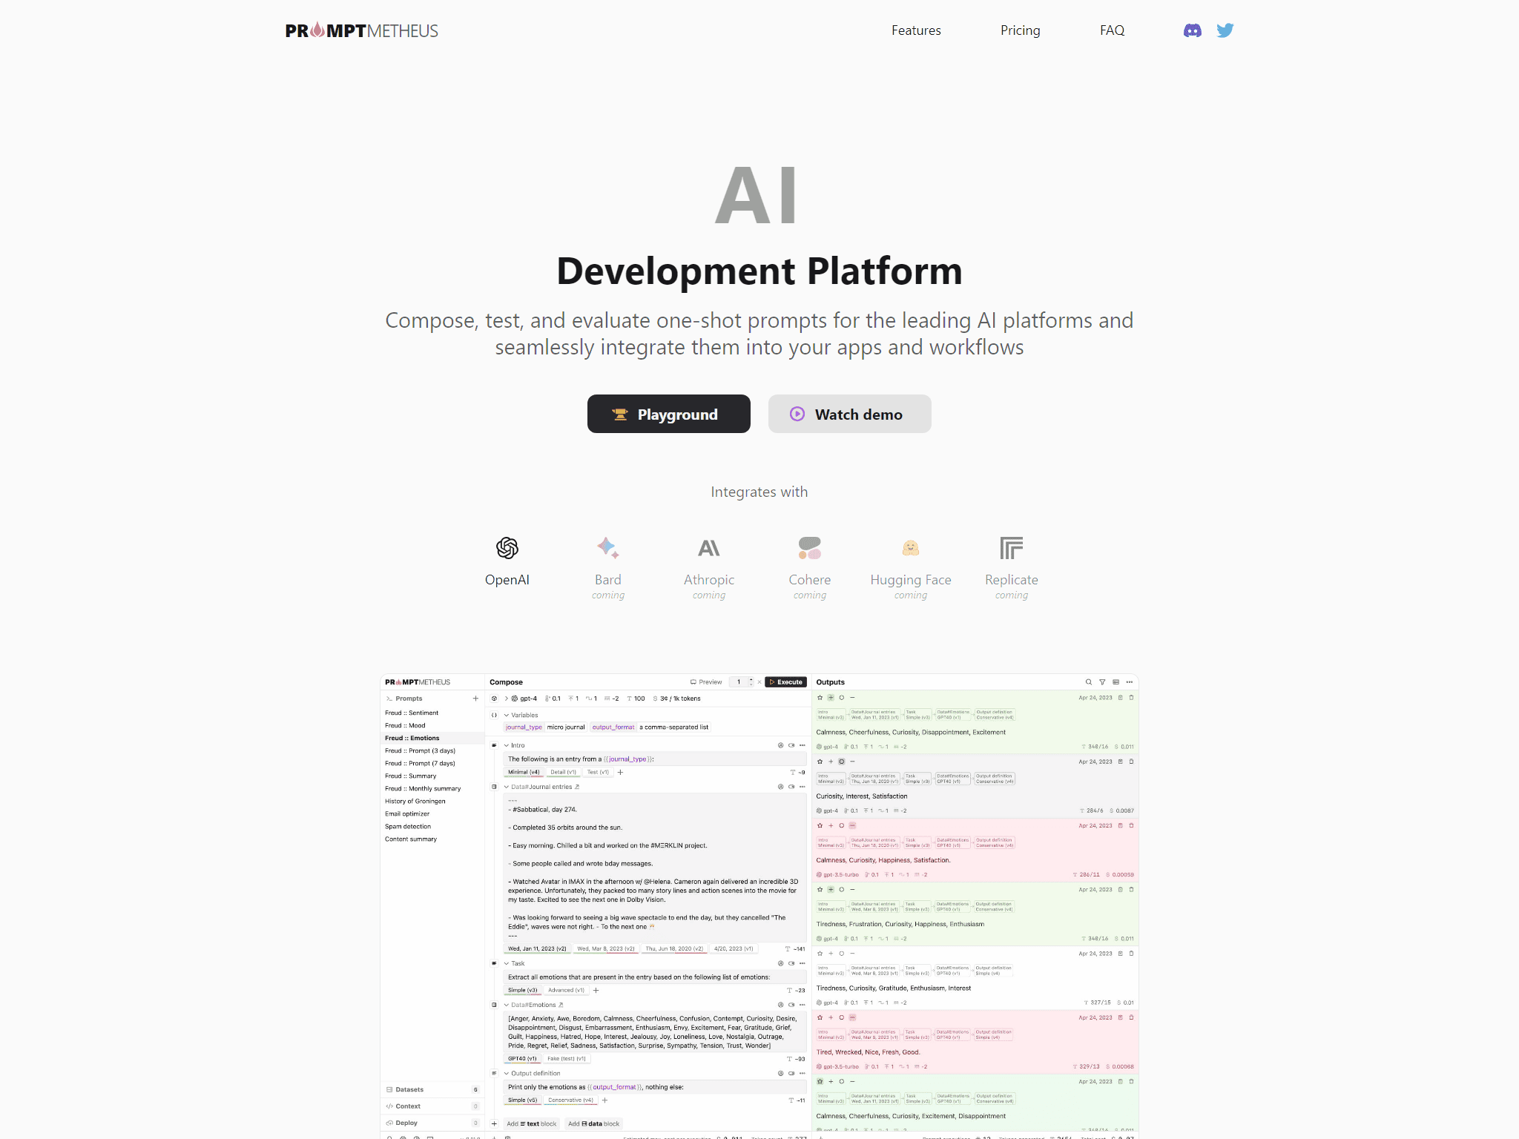
Task: Toggle the Preview option in Compose header
Action: pos(706,682)
